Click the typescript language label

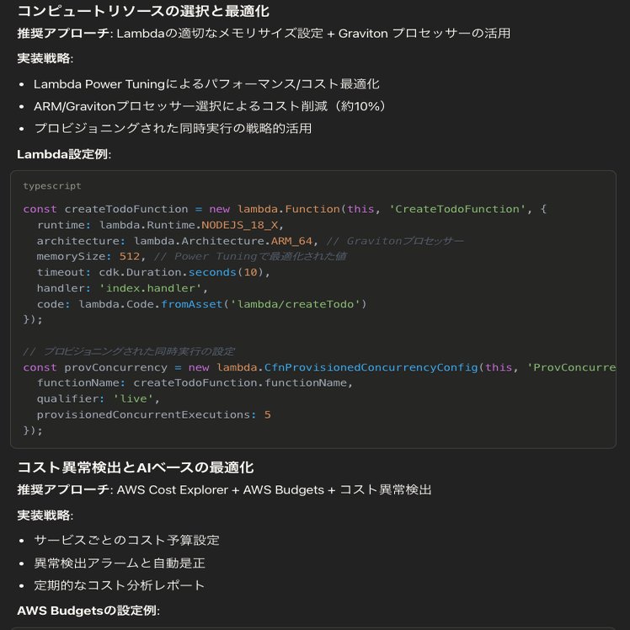pyautogui.click(x=52, y=186)
